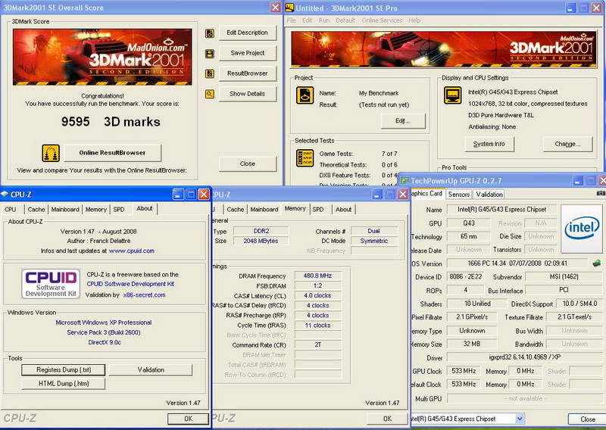Click the ResultBrowser icon

(x=210, y=73)
